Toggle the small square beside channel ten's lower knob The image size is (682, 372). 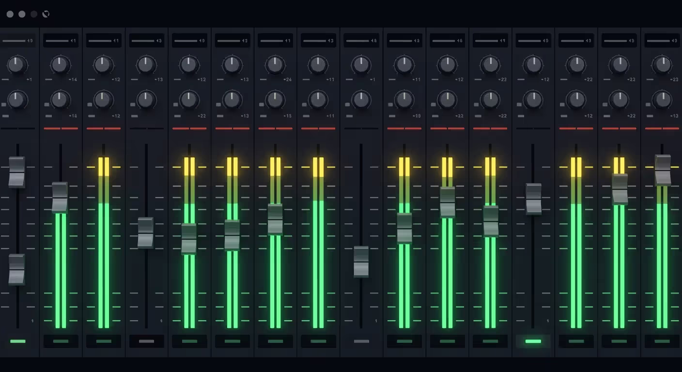(390, 105)
